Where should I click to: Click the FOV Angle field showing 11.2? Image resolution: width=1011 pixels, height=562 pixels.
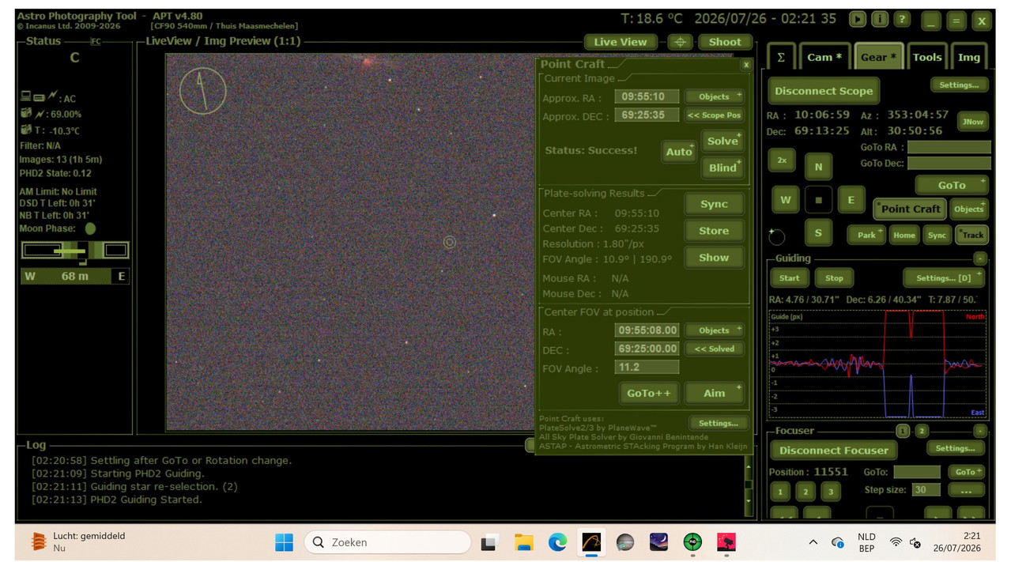[x=647, y=368]
